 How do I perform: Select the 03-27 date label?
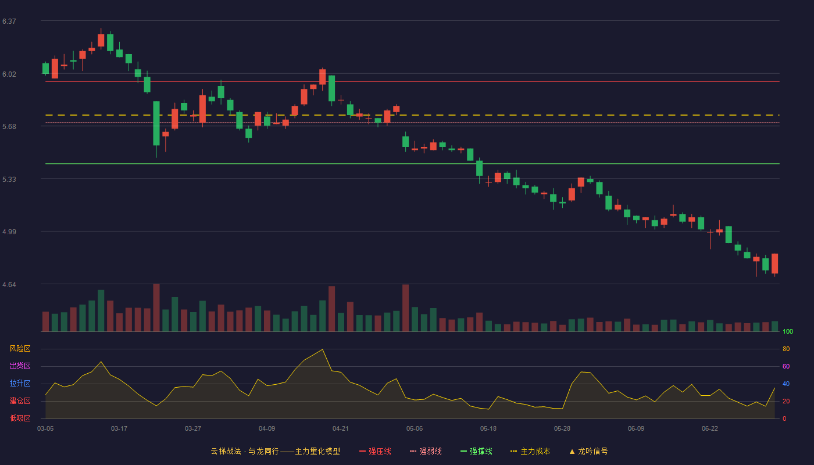[x=193, y=428]
